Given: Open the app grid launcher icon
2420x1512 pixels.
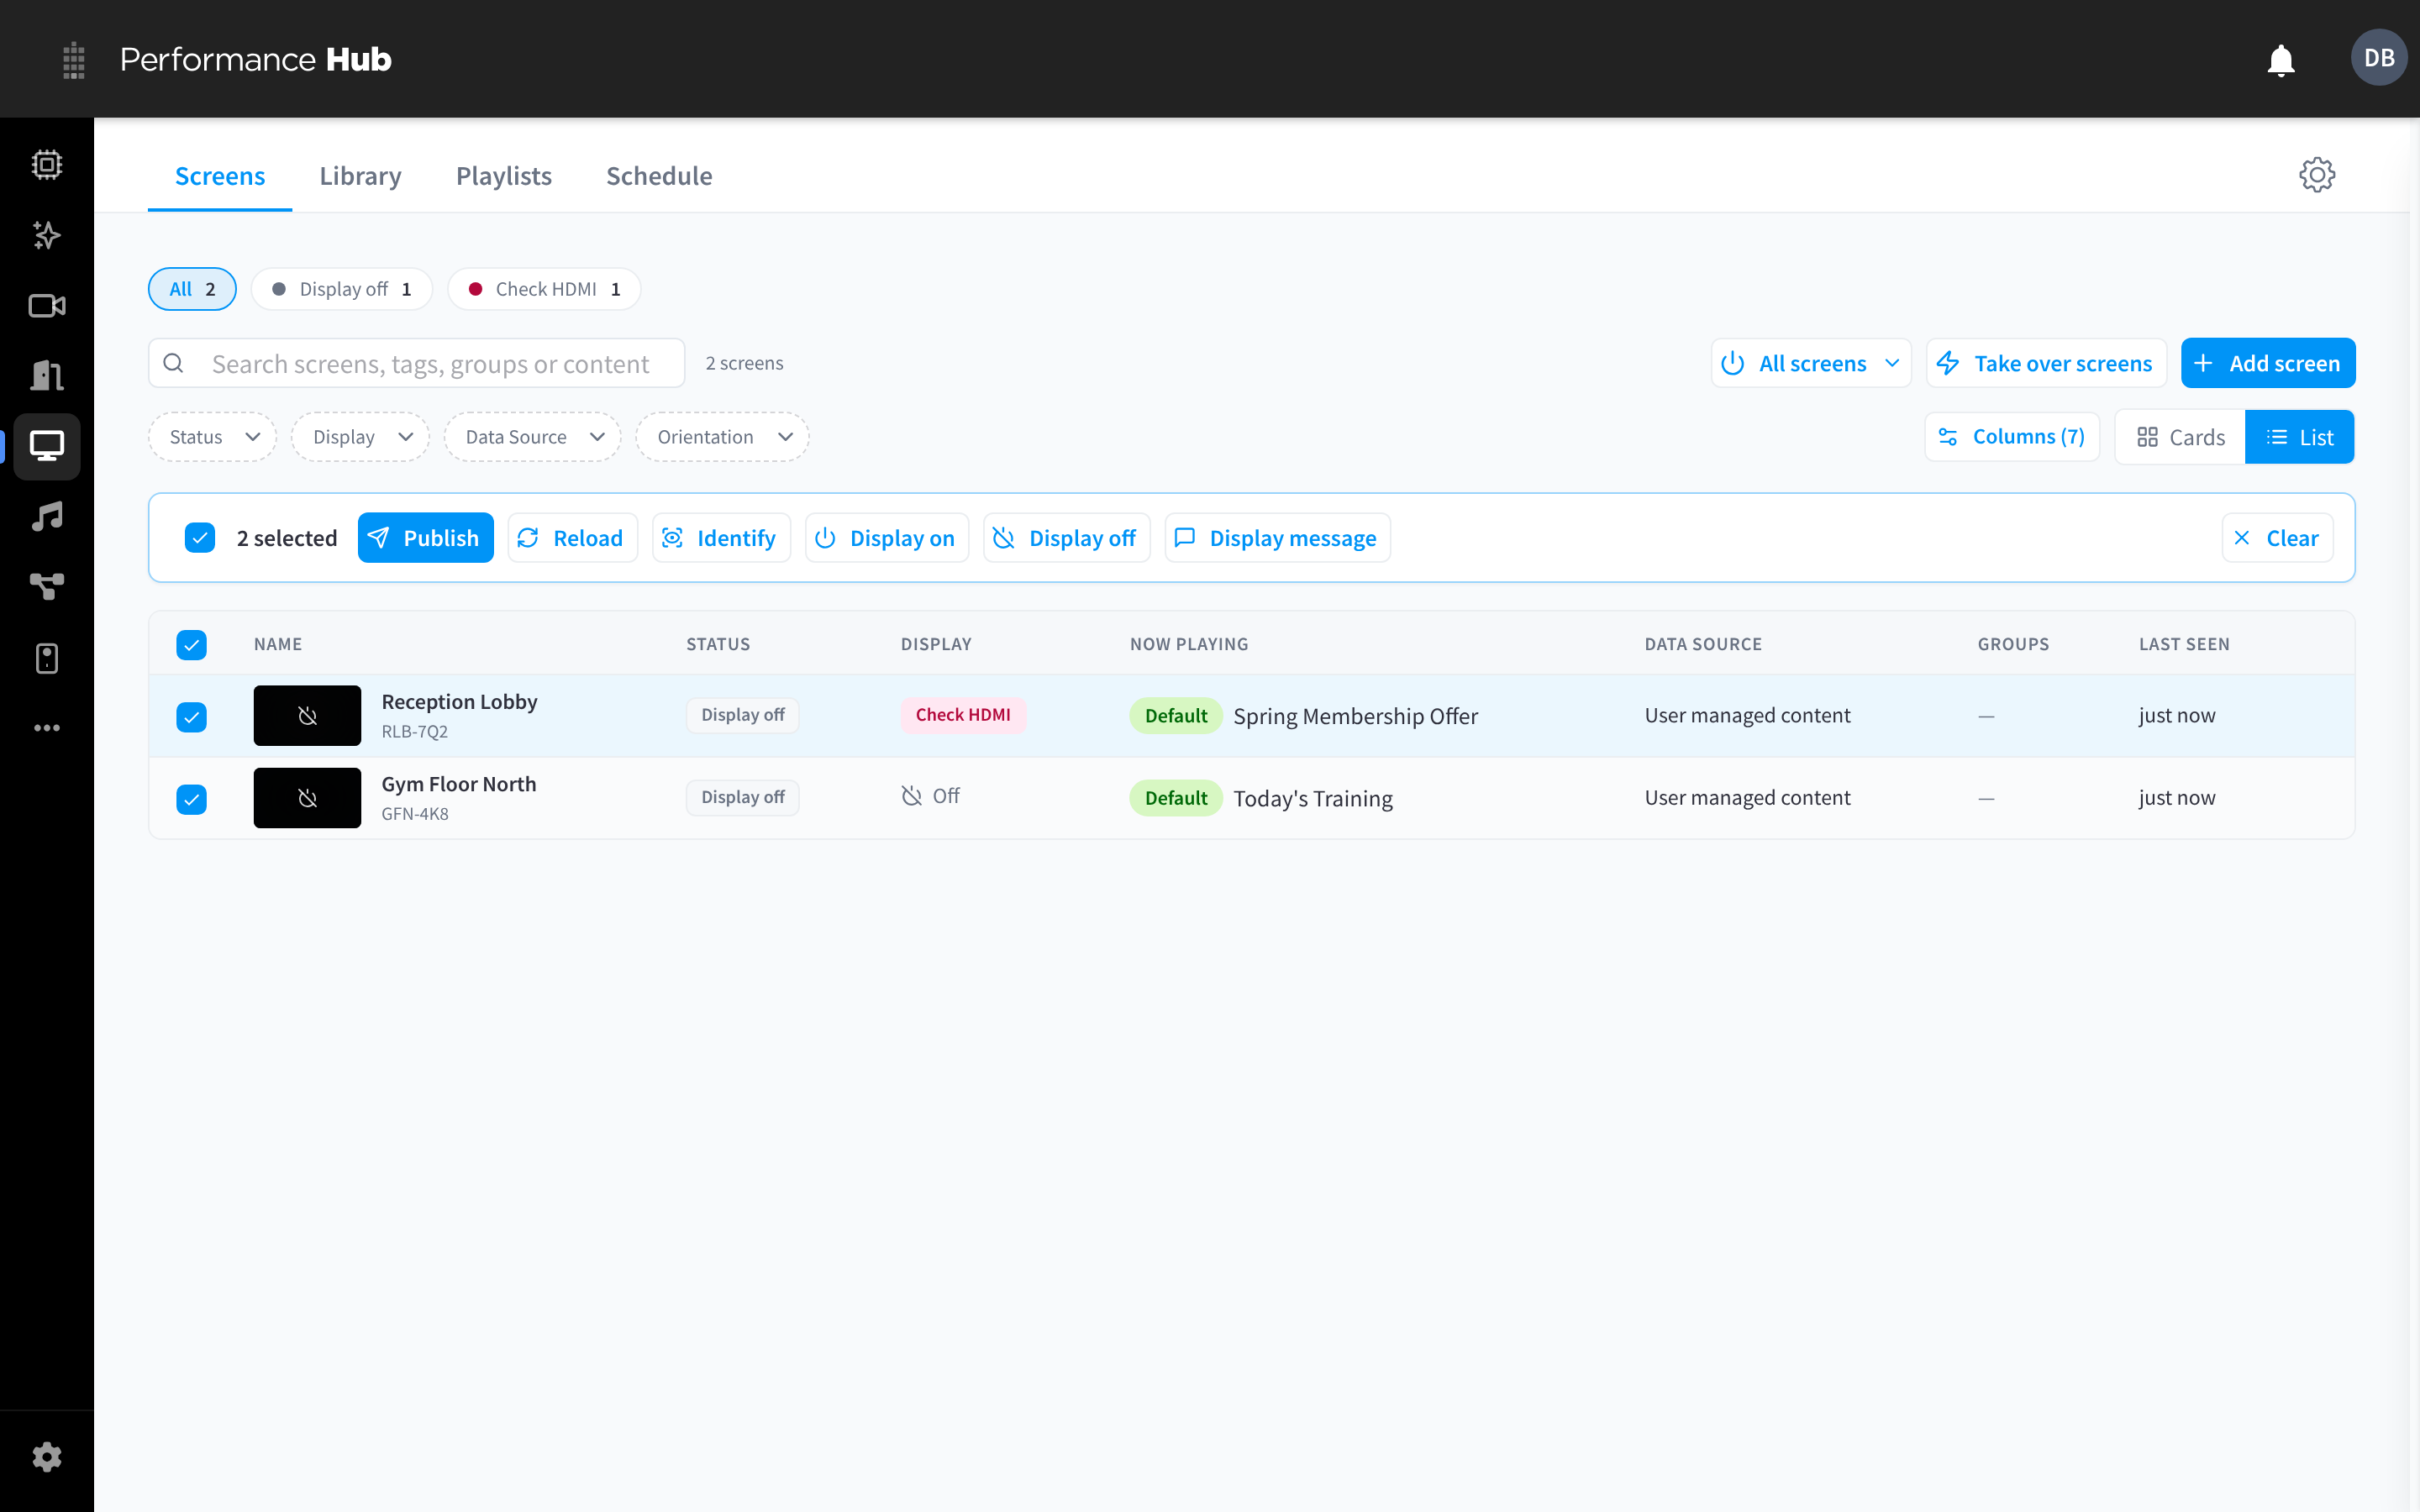Looking at the screenshot, I should click(73, 60).
